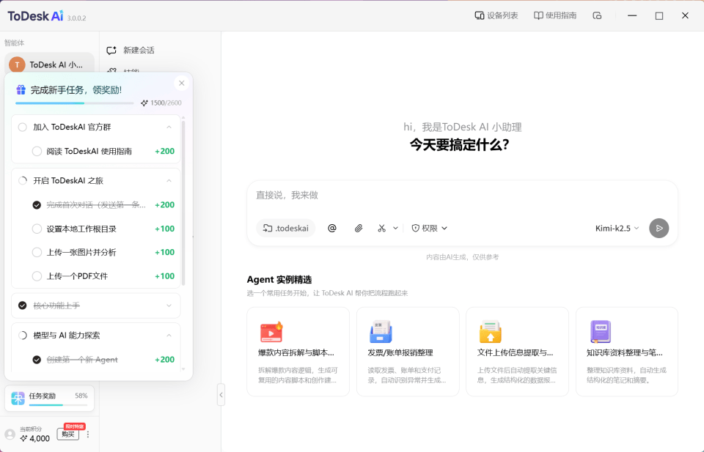Click the 直接说，我来做 input field
Screen dimensions: 704x452
[462, 196]
